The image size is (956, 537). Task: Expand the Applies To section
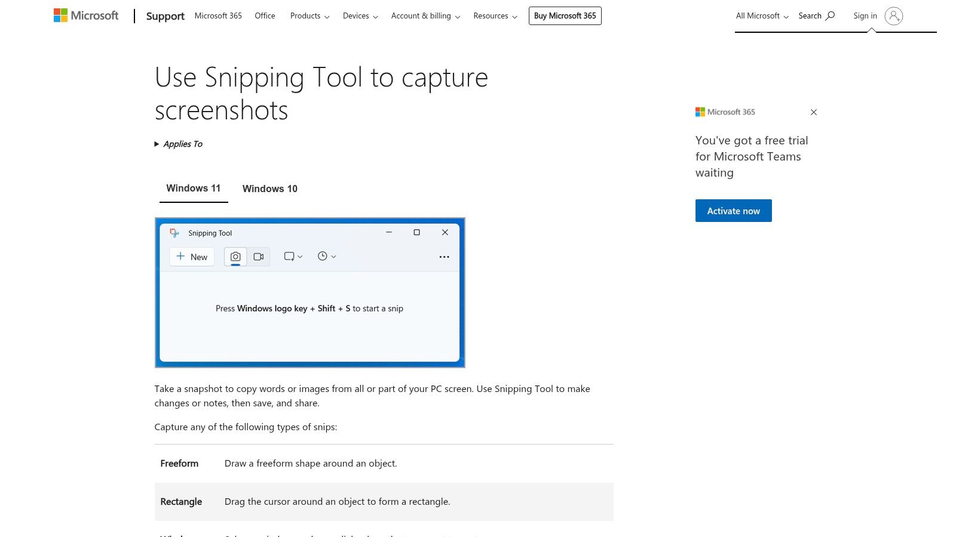pos(179,144)
